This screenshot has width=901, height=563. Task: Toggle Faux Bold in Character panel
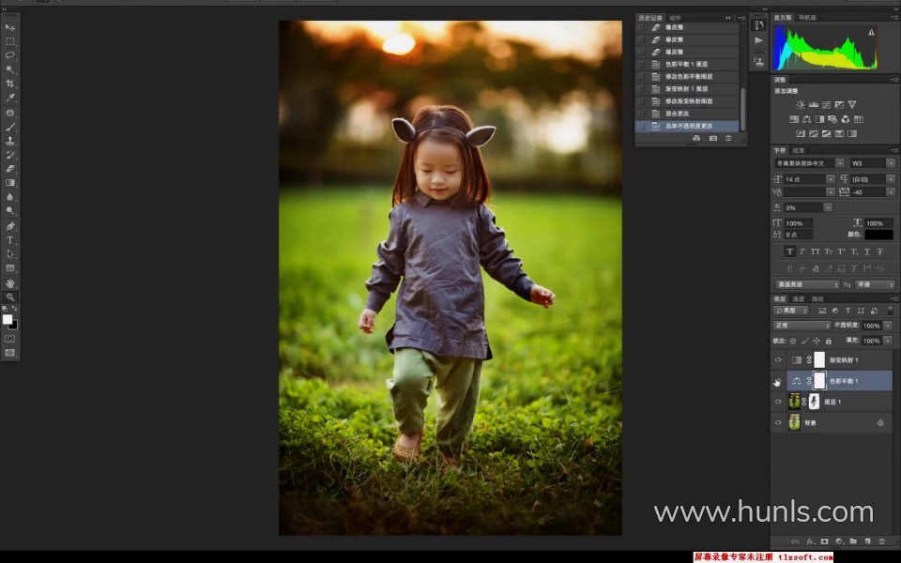click(x=789, y=251)
